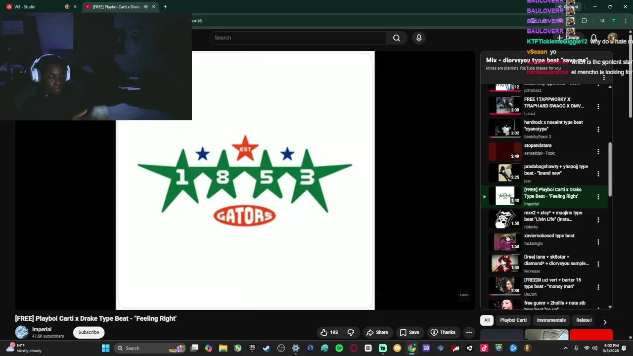Click the YouTube search magnifier button

397,38
